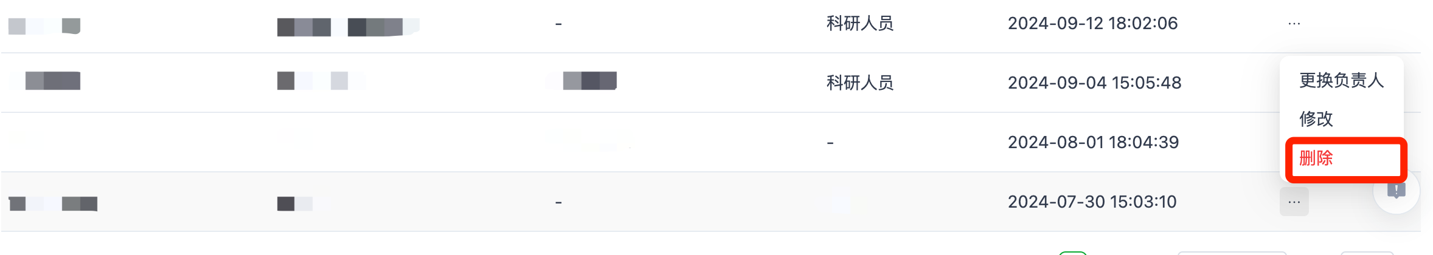Click the dash beside the 2024-08-01 timestamp

click(x=830, y=143)
